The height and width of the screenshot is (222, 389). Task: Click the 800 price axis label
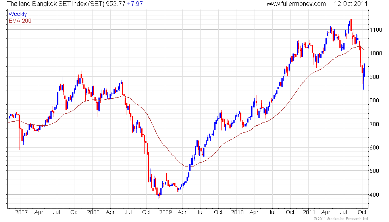coord(374,100)
